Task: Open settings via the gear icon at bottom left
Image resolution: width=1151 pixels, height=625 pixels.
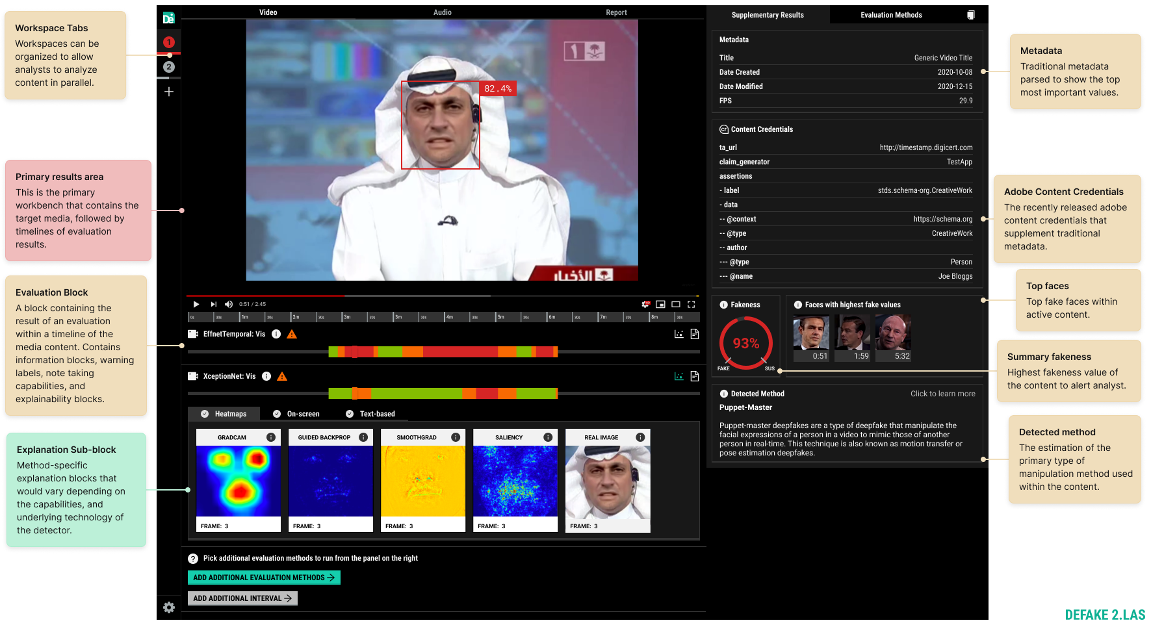Action: (x=169, y=607)
